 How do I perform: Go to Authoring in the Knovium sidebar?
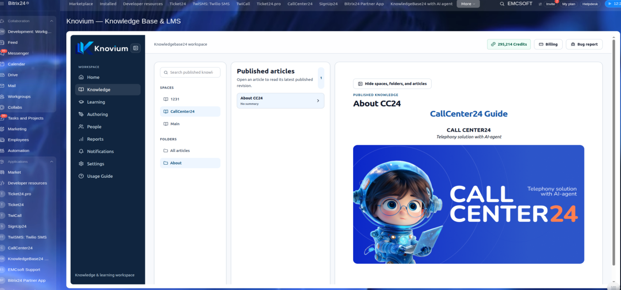108,114
